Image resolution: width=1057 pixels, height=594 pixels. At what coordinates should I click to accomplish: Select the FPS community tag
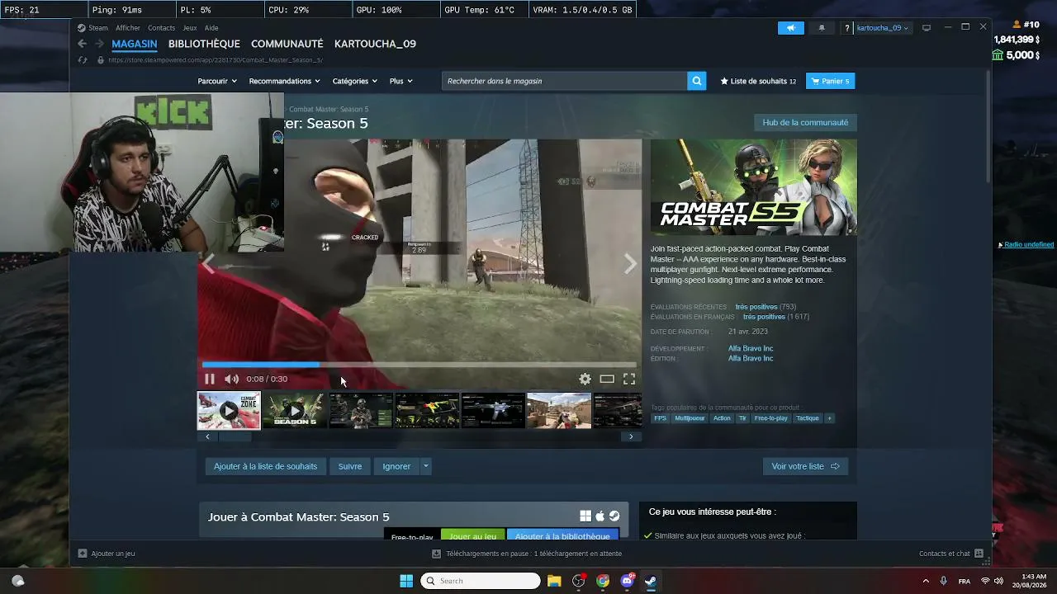[x=660, y=418]
